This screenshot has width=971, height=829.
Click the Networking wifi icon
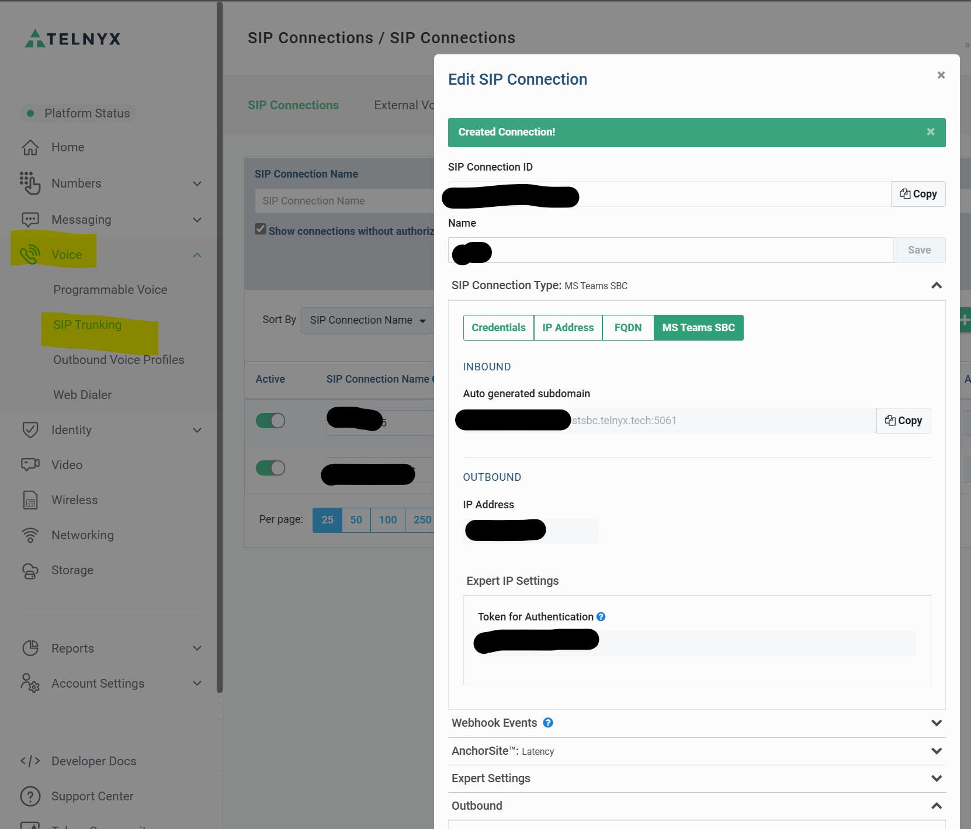(x=30, y=535)
